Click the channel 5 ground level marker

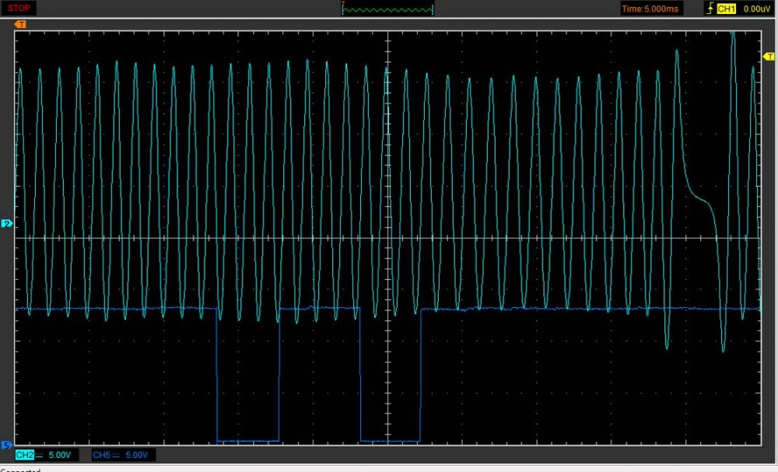[7, 446]
